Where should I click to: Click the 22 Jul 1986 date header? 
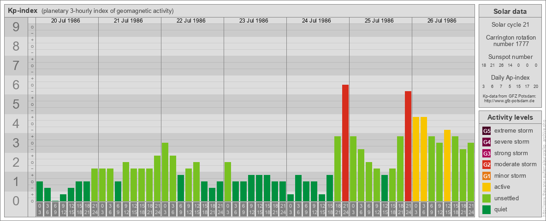[x=191, y=21]
